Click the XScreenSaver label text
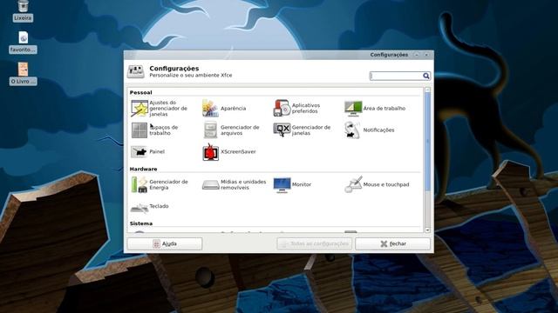The image size is (558, 313). (238, 151)
